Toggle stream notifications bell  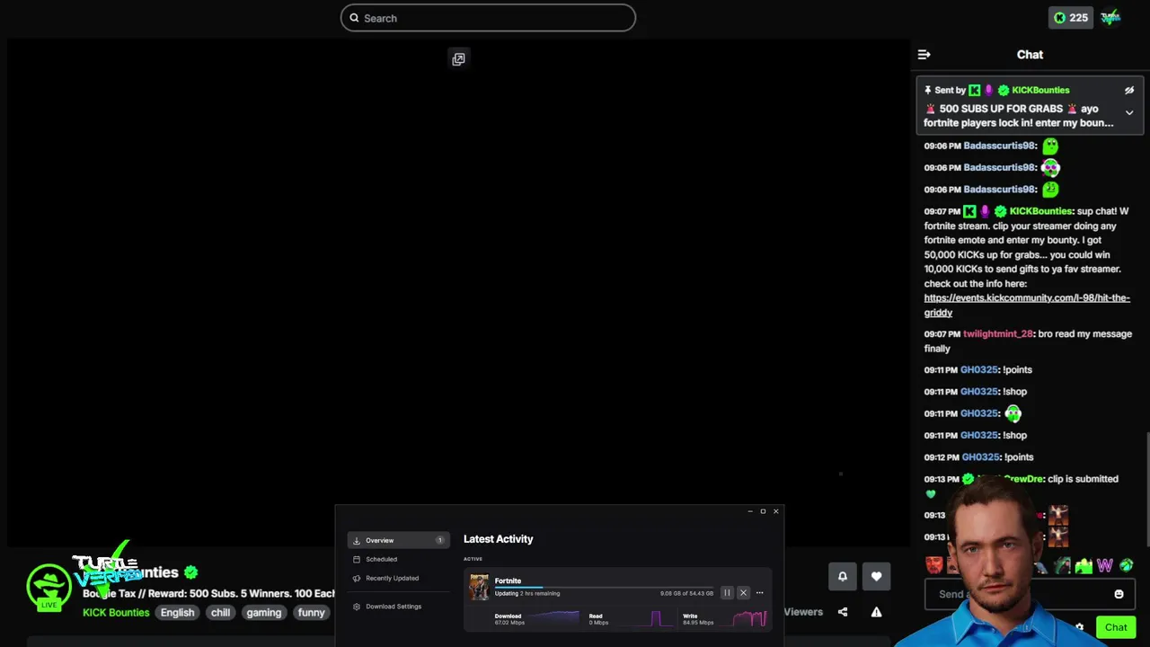pos(843,577)
